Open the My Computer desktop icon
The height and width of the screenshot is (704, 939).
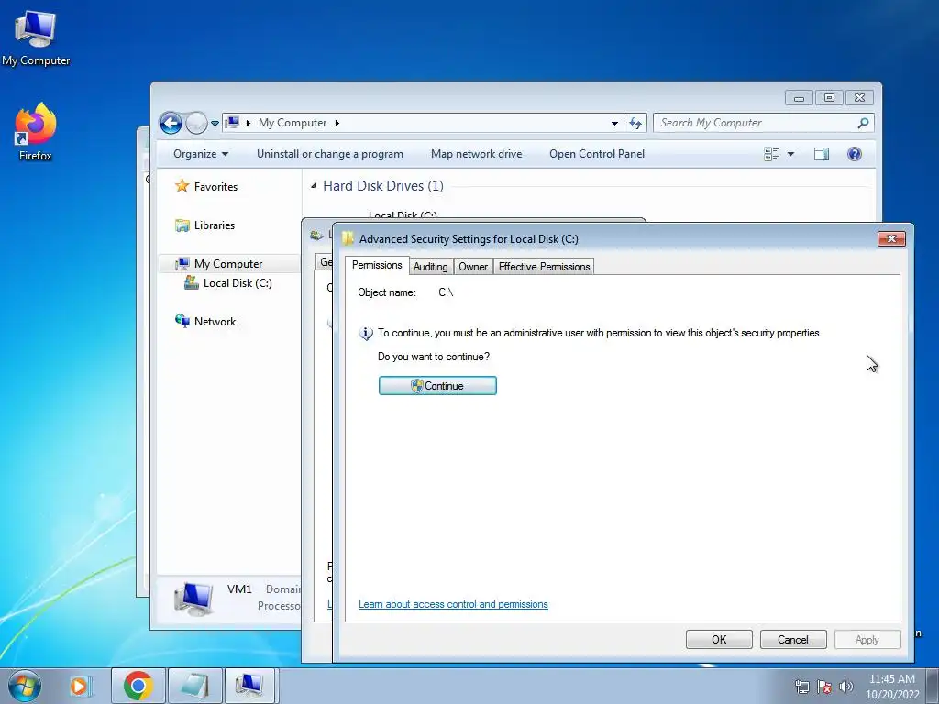pyautogui.click(x=36, y=38)
